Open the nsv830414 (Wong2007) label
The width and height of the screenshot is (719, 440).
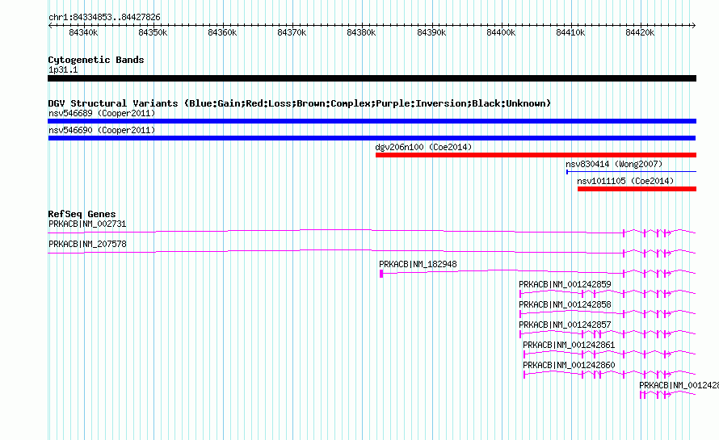[614, 164]
